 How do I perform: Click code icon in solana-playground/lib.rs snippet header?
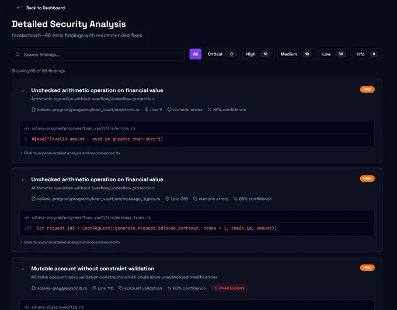coord(27,307)
